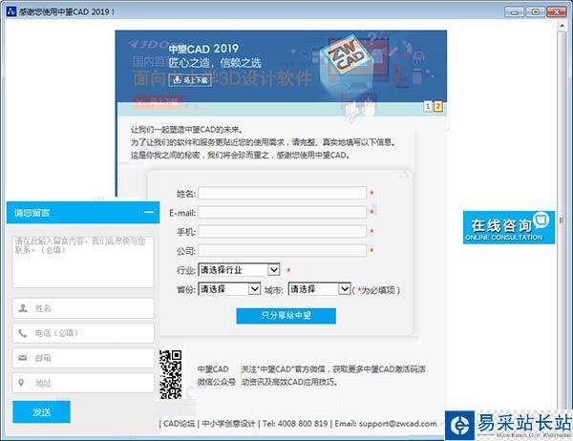Click the 邮箱 email field in message panel
Screen dimensions: 573x441
coord(83,358)
